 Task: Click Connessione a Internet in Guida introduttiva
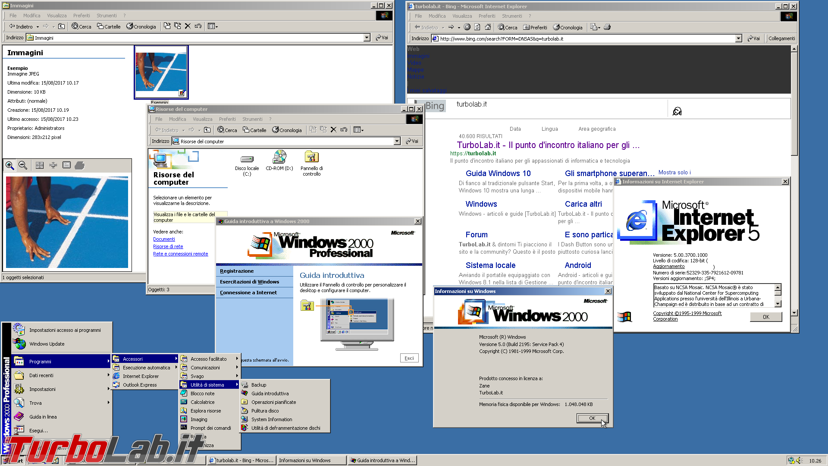tap(248, 293)
